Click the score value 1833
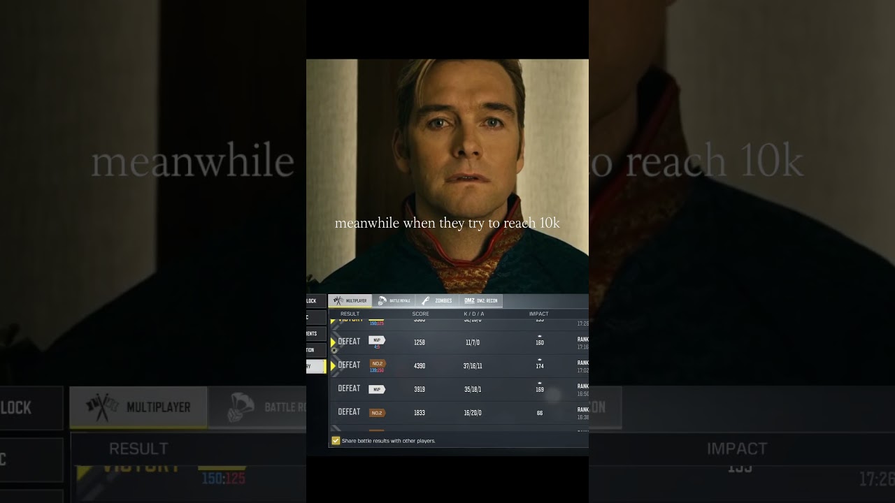 (x=419, y=413)
